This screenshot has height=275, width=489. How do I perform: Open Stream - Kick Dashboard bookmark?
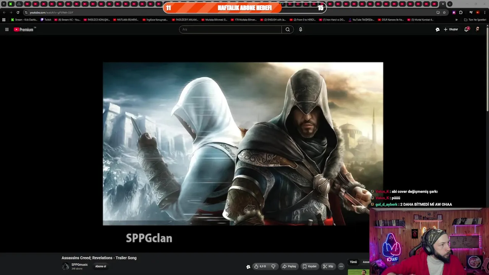pos(24,19)
